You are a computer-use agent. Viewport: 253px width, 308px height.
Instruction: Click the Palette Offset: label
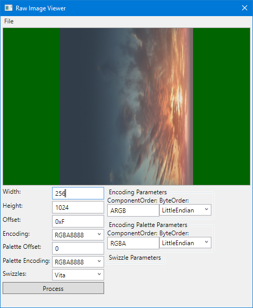coord(22,247)
